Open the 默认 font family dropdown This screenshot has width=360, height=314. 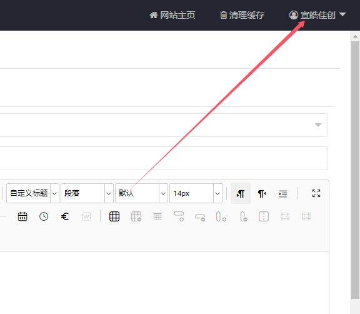click(141, 193)
